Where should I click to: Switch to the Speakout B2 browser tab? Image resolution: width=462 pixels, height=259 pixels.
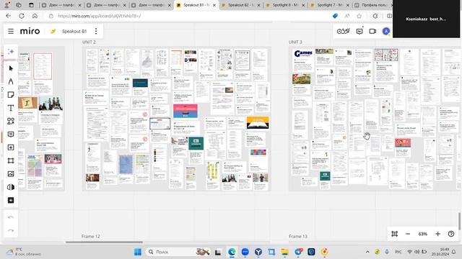(241, 5)
